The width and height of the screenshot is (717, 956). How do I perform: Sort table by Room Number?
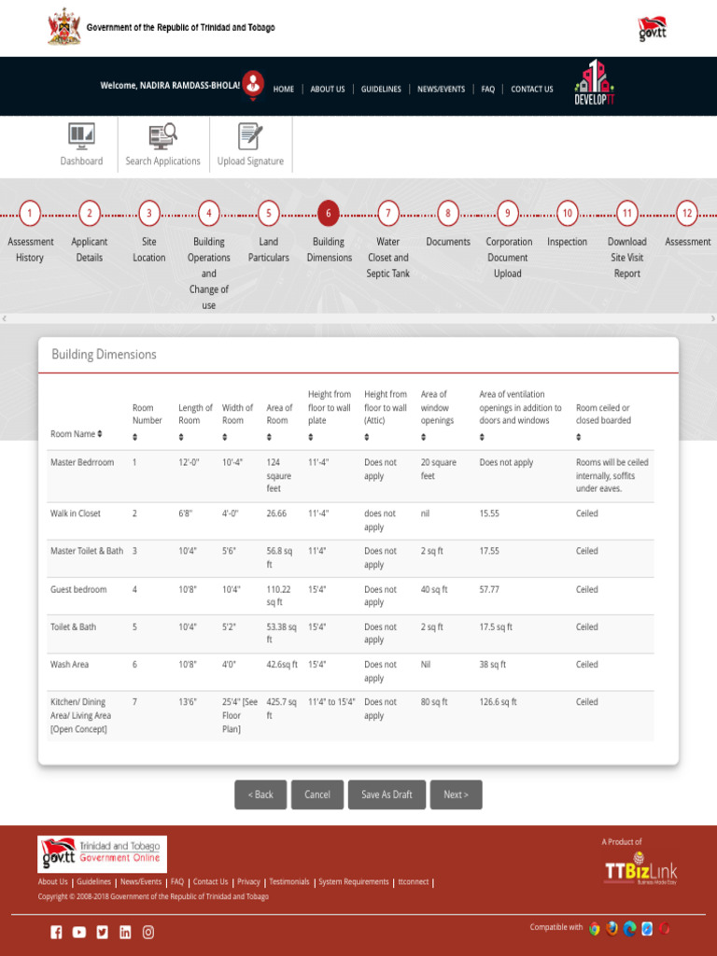tap(134, 437)
